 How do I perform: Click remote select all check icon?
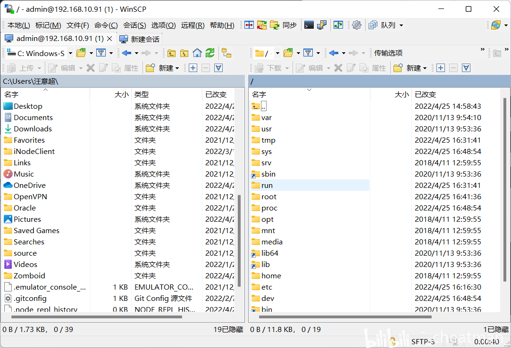466,68
